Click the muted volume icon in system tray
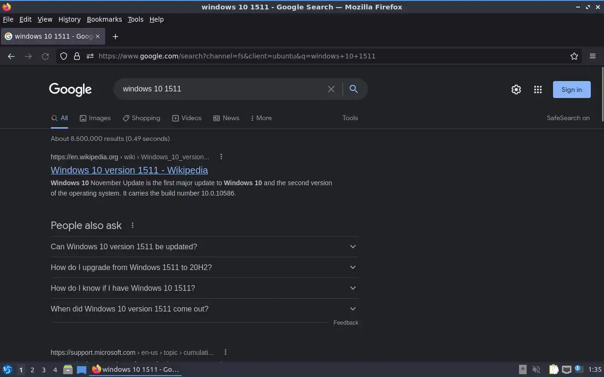Screen dimensions: 604x377 point(536,369)
